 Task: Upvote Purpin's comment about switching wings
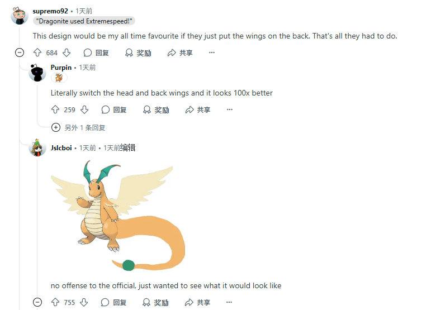55,109
